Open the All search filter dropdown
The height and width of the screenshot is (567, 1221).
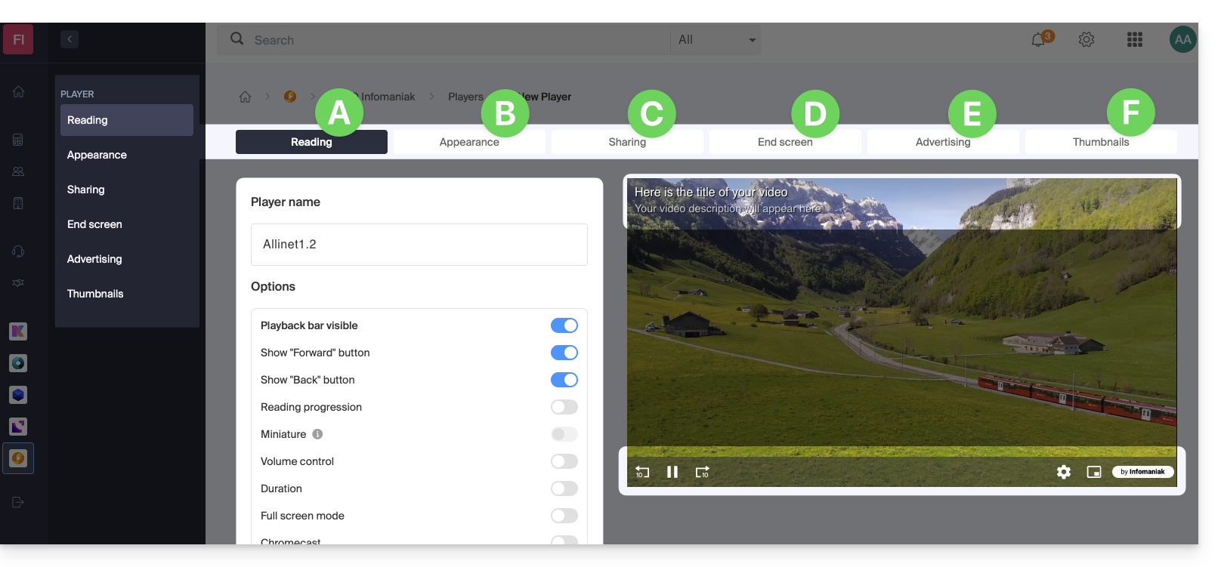coord(715,40)
